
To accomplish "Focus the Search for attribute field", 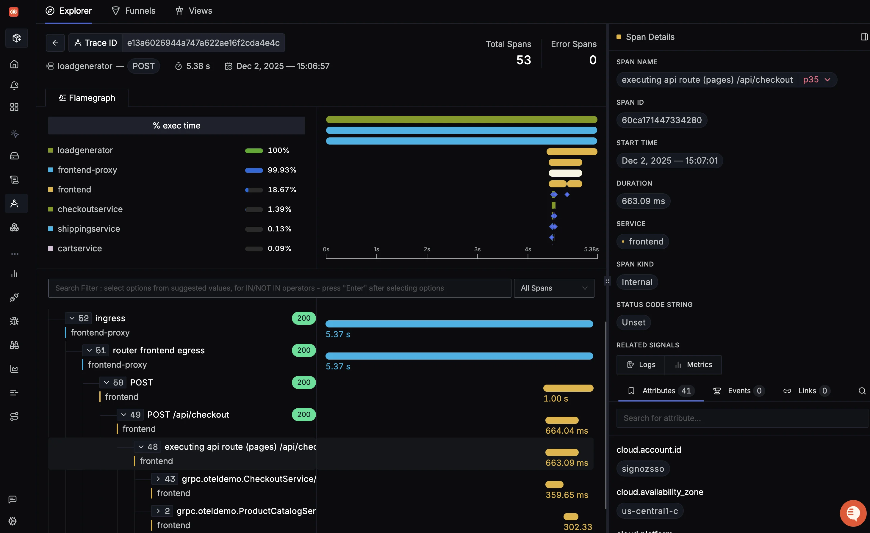I will [741, 418].
